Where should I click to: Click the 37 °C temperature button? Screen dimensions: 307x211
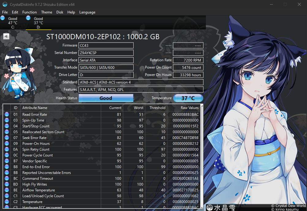[188, 98]
